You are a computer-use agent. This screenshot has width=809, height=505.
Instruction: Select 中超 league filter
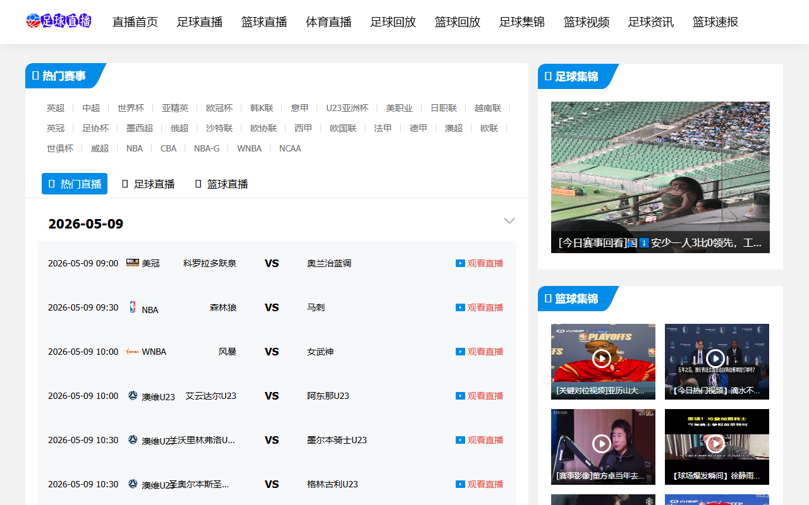point(91,108)
